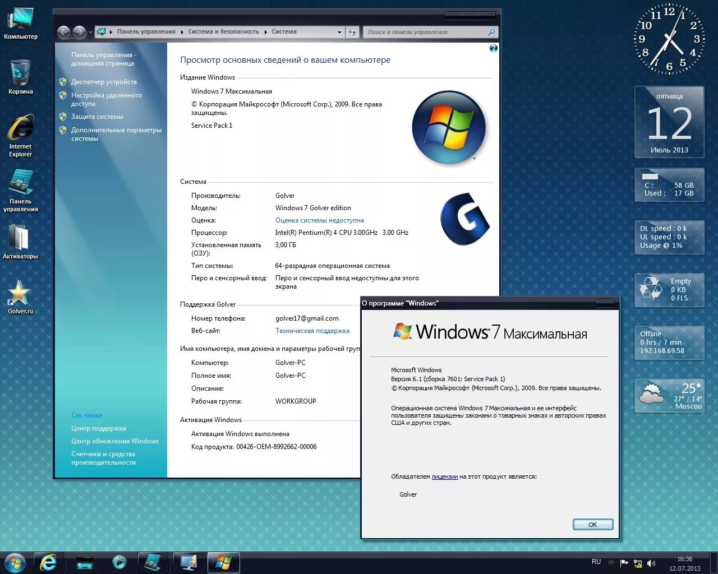The image size is (718, 574).
Task: Click the лицензии link in About dialog
Action: click(x=445, y=476)
